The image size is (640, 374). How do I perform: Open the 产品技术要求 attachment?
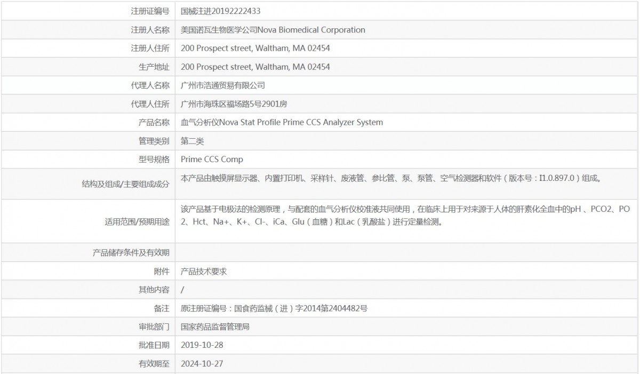(x=204, y=272)
